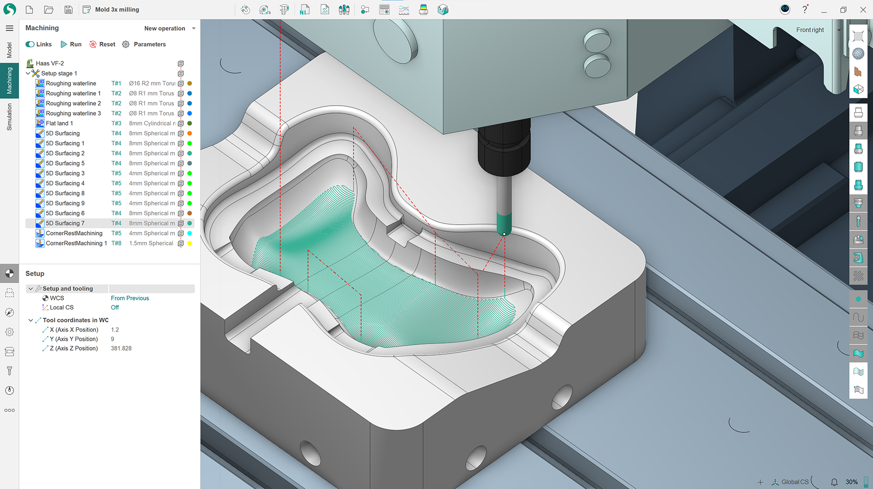873x489 pixels.
Task: Open the hamburger menu in left sidebar
Action: click(x=9, y=28)
